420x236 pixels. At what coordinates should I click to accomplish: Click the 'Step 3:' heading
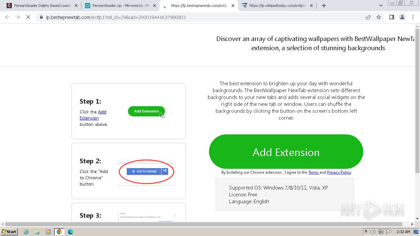(x=90, y=215)
